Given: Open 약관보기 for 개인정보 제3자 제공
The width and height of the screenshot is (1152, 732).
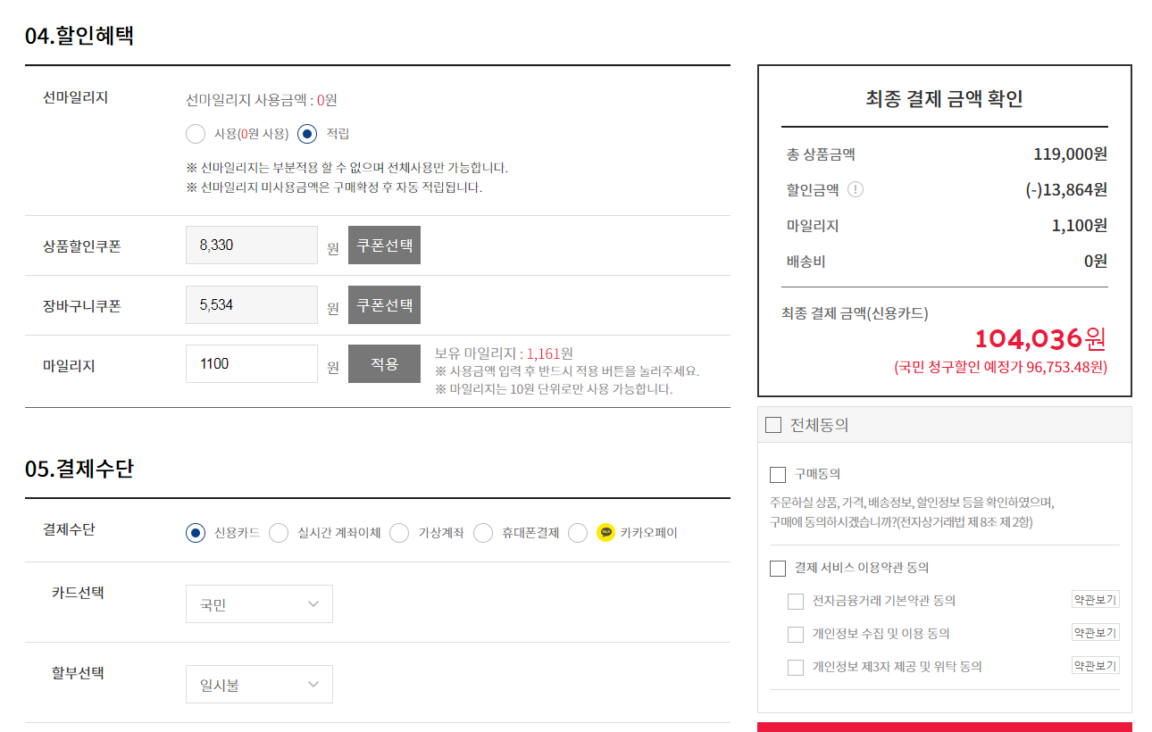Looking at the screenshot, I should point(1096,666).
